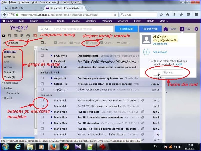Click the Delete trash icon

coord(87,43)
